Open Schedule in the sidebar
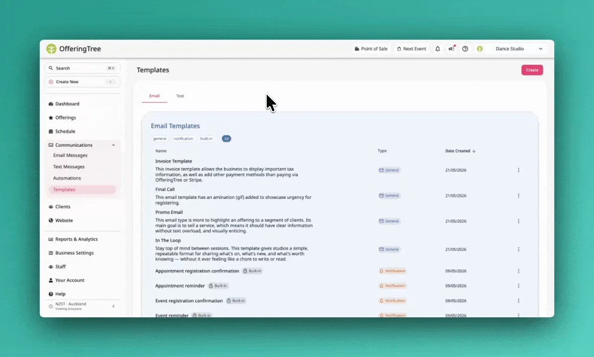The height and width of the screenshot is (357, 594). 65,131
